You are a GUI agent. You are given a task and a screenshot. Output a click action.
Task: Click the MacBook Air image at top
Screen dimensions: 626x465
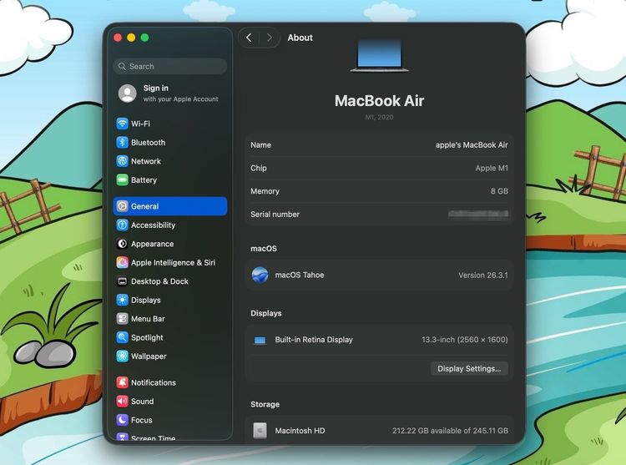tap(379, 55)
